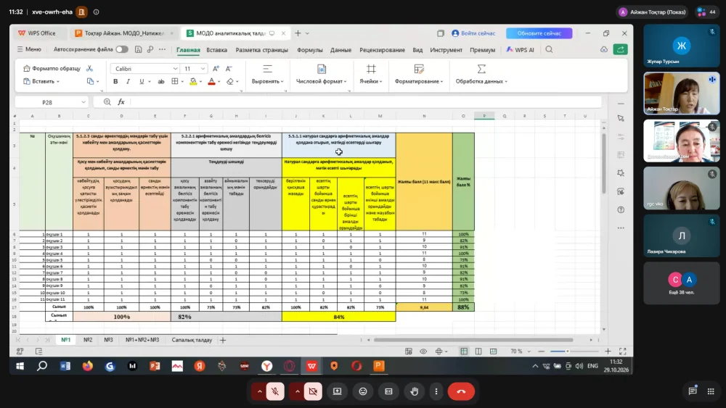Apply underline formatting

coord(142,81)
